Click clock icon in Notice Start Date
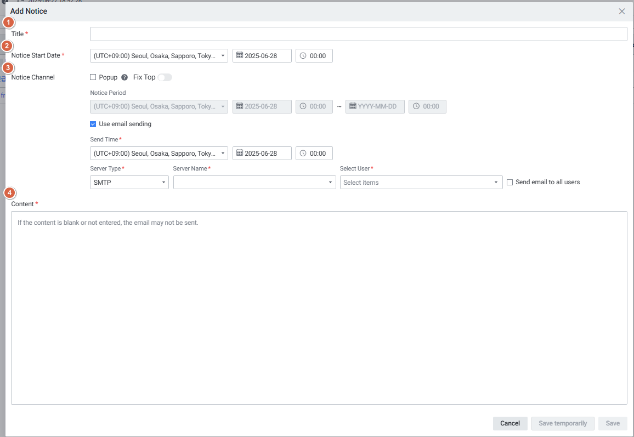 (x=303, y=55)
